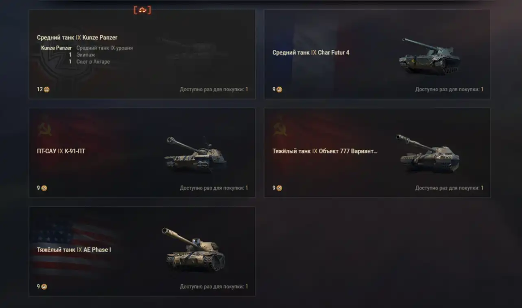Open the Тяжёлый танк IX Объект 777 title
The height and width of the screenshot is (308, 522).
click(x=325, y=151)
